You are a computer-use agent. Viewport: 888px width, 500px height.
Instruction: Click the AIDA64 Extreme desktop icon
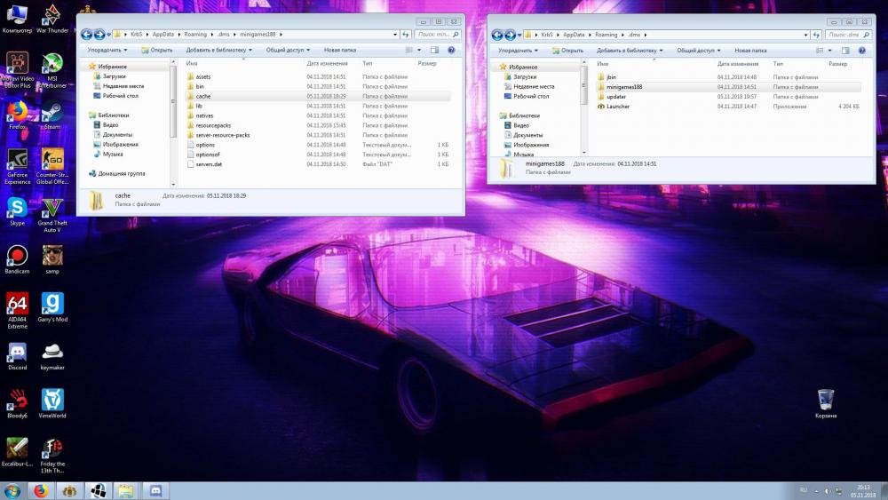point(17,304)
